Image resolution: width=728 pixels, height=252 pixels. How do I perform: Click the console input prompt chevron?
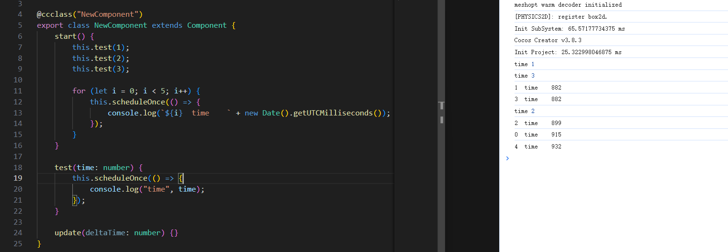pyautogui.click(x=507, y=159)
